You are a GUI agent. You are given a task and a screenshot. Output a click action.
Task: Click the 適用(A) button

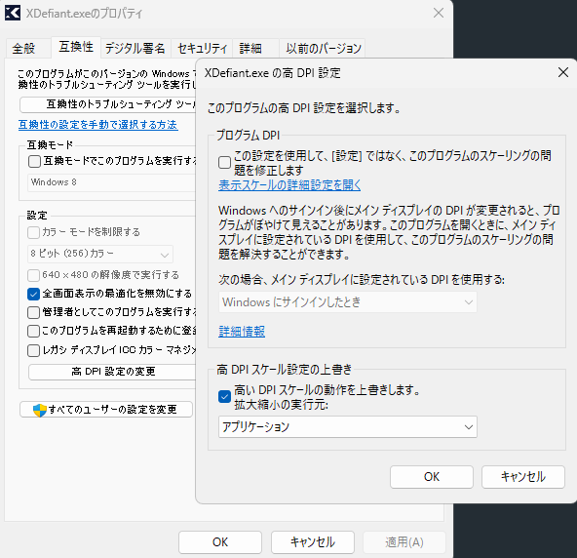click(404, 542)
